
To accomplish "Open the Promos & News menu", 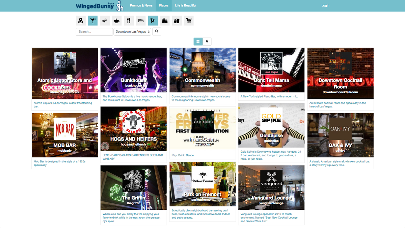I will tap(141, 5).
